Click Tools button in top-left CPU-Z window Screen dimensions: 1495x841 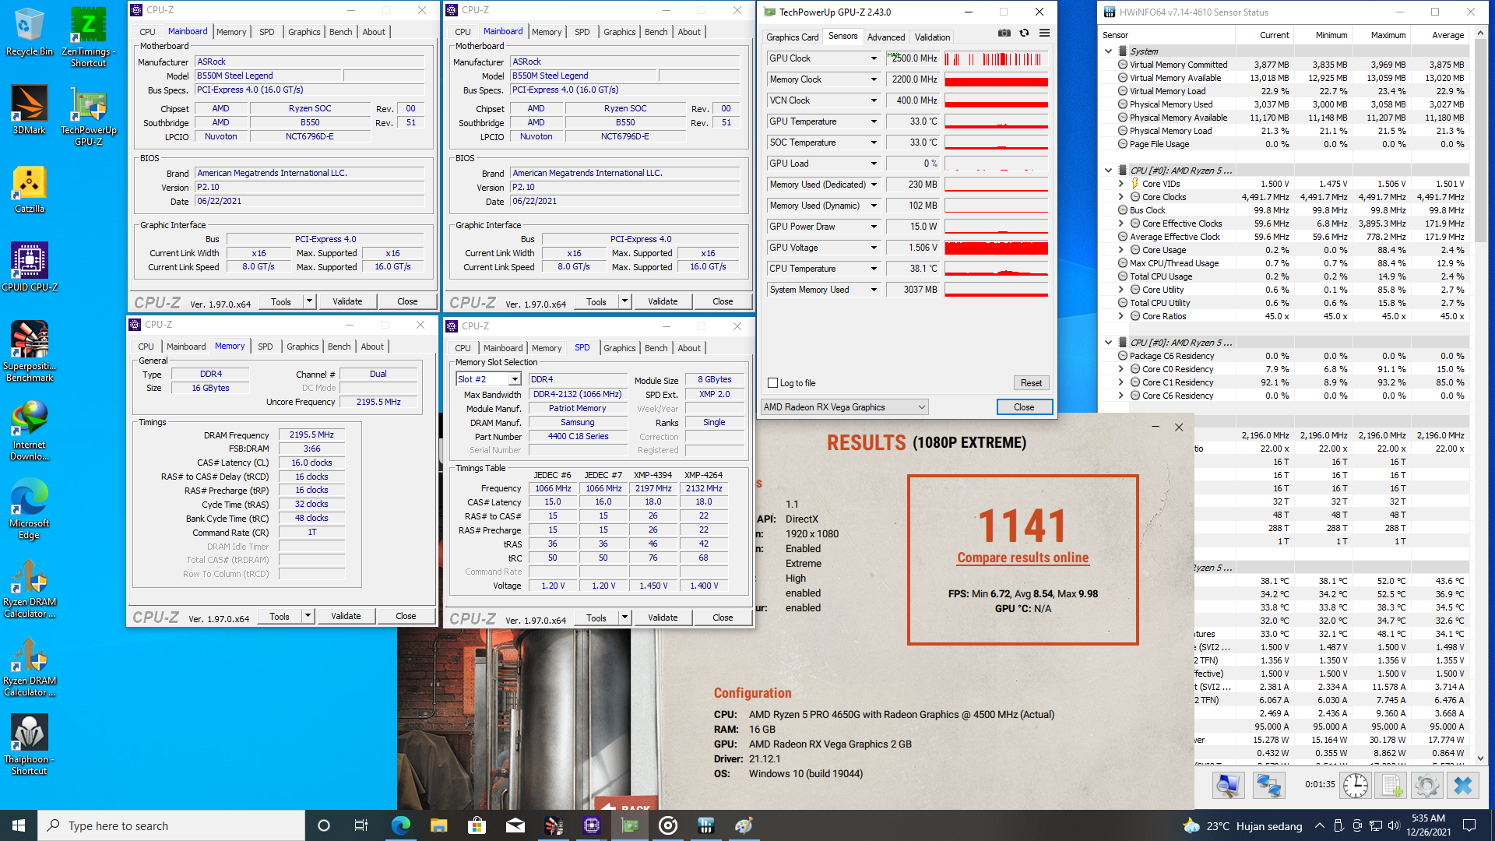[x=281, y=301]
